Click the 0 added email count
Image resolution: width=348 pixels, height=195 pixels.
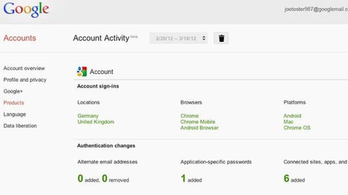click(x=88, y=178)
